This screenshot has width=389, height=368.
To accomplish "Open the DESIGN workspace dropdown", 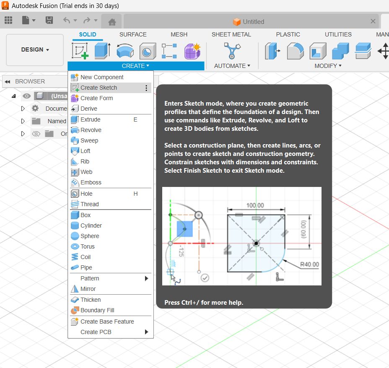I will point(35,50).
